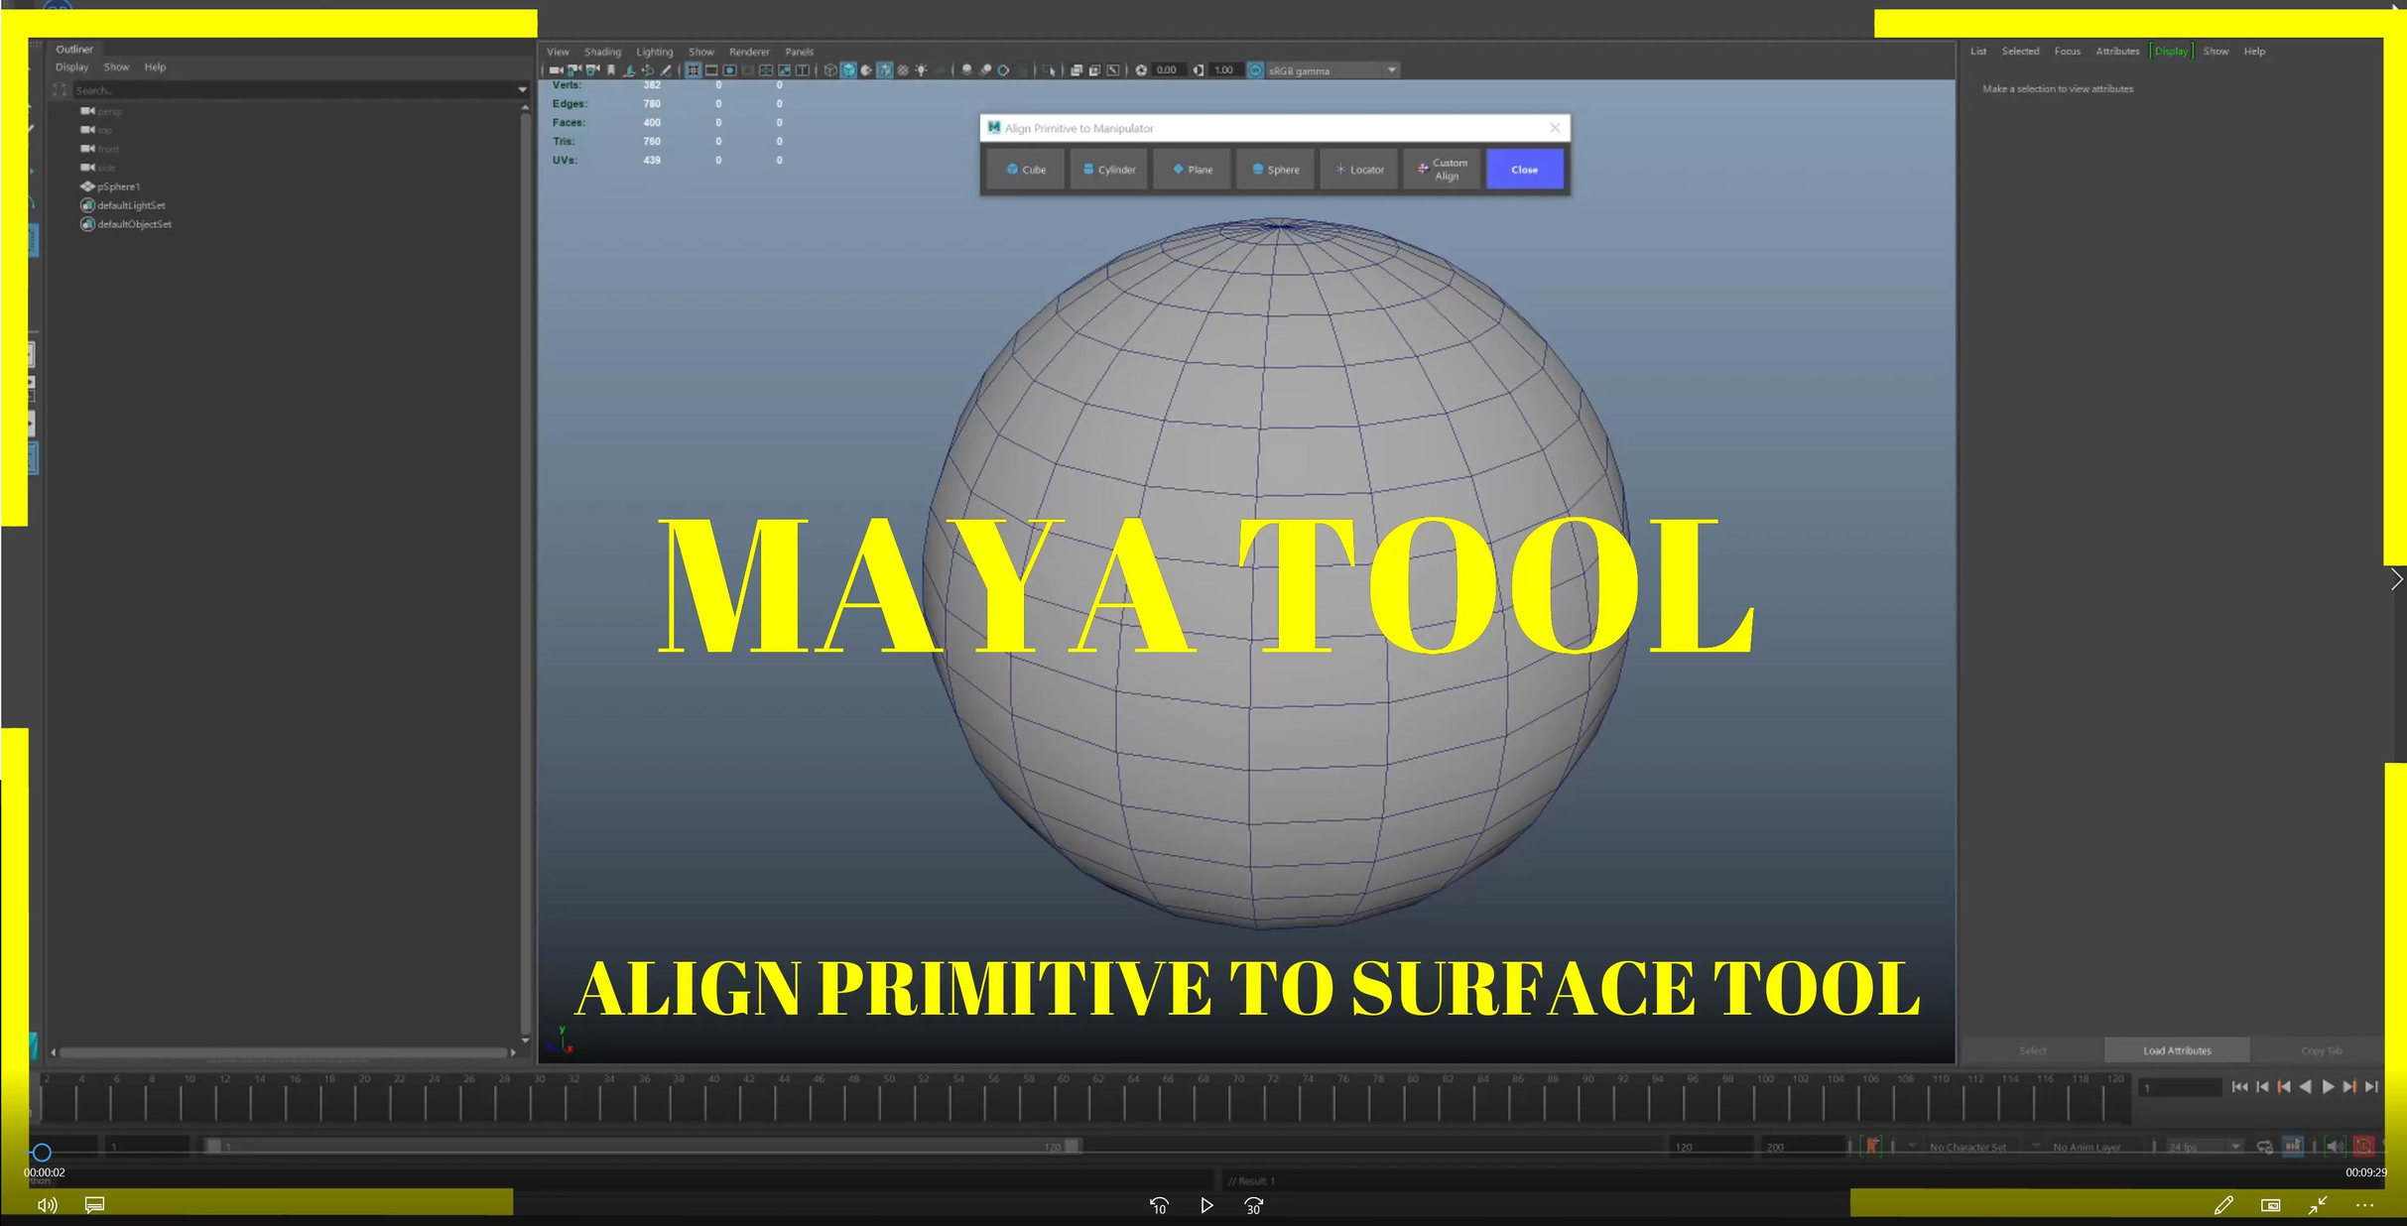Toggle the grid display icon in viewport toolbar
The image size is (2407, 1226).
click(694, 69)
